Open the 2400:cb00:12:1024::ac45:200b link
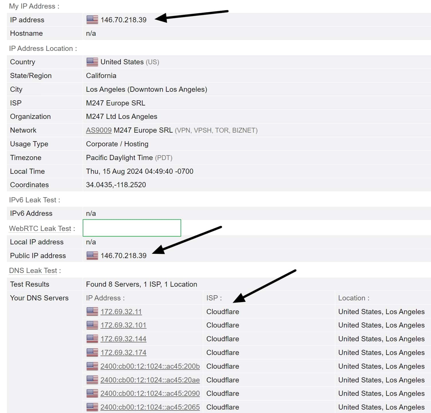431x413 pixels. (150, 366)
